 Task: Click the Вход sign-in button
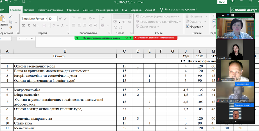coord(222,2)
